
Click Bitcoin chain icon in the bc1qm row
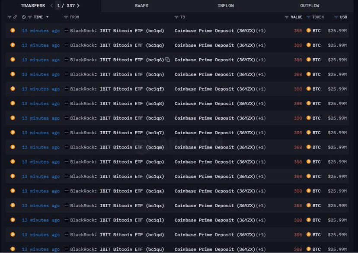tap(13, 147)
